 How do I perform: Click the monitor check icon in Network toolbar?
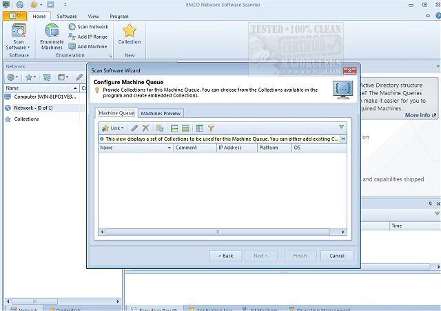click(47, 77)
